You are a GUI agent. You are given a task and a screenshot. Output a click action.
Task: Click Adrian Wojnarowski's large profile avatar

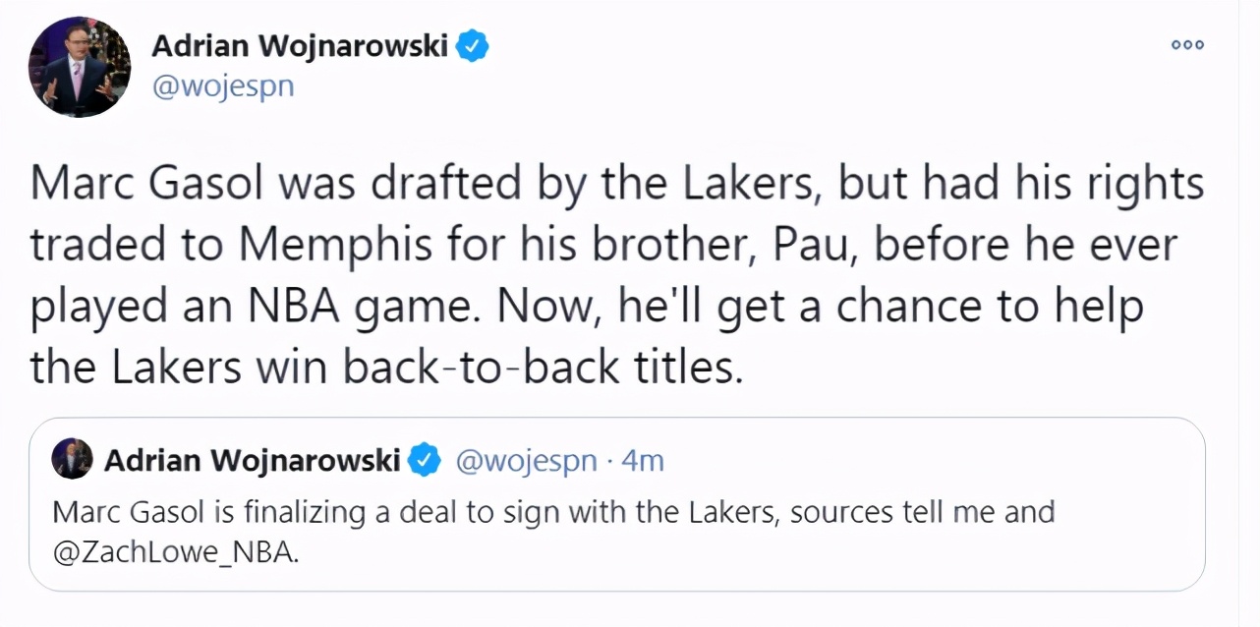80,67
